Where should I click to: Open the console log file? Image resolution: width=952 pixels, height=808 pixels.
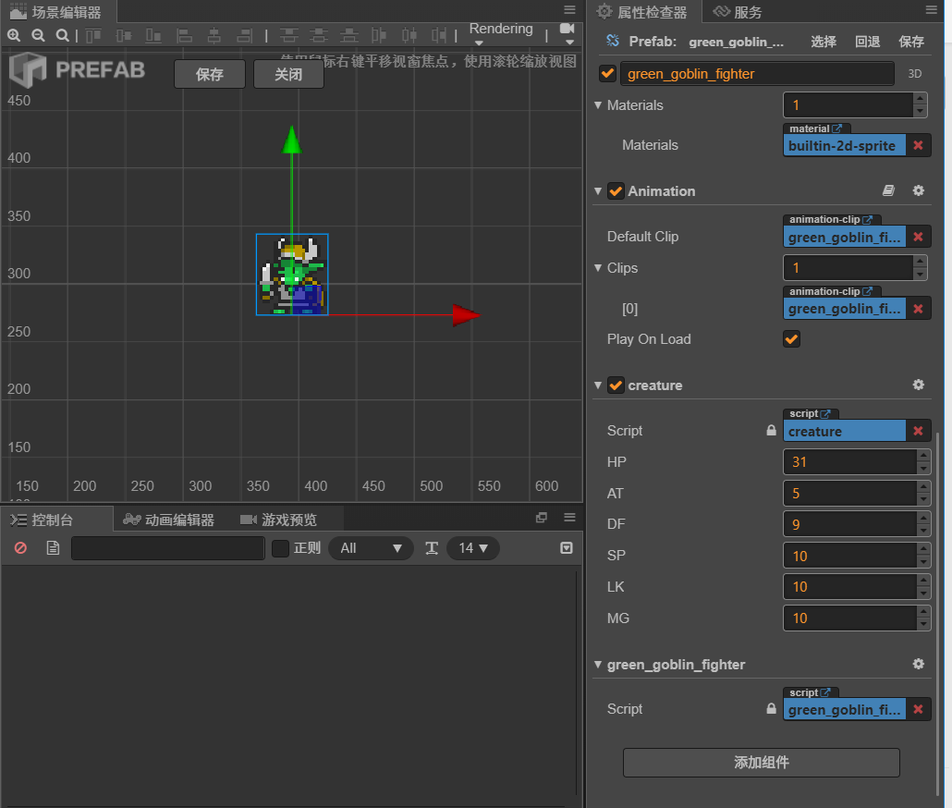(x=53, y=548)
